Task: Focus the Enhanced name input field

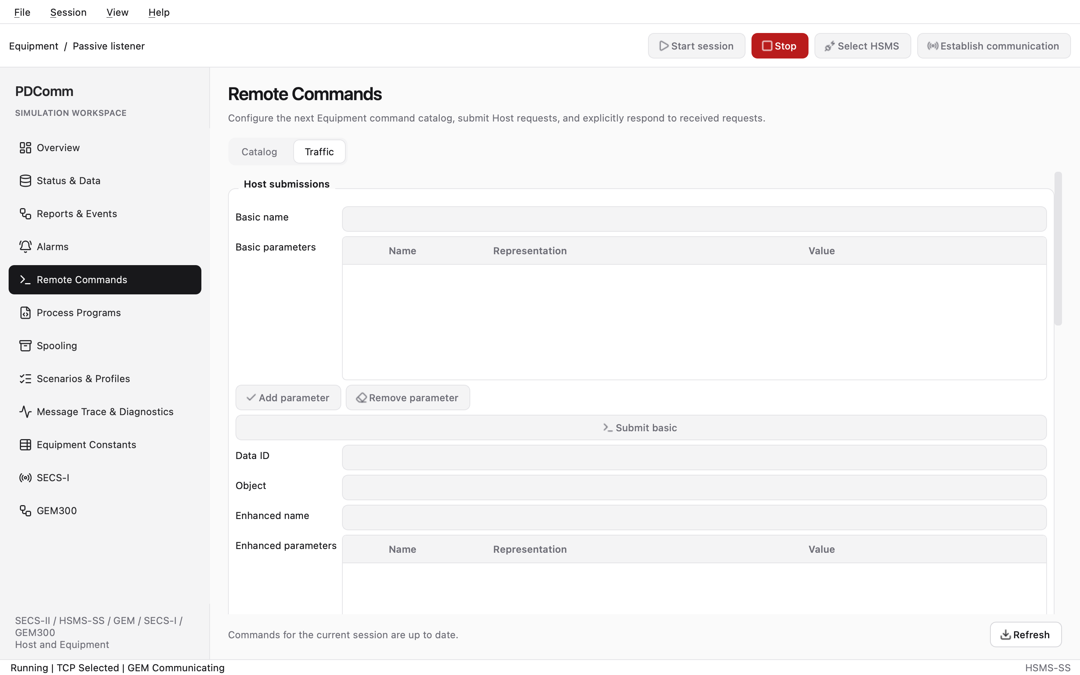Action: (x=694, y=518)
